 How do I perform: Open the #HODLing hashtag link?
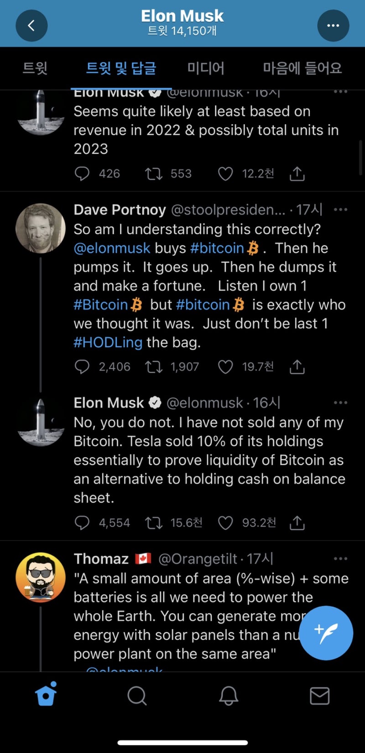coord(108,342)
